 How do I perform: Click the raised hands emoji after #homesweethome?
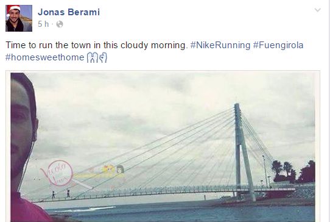(x=92, y=58)
